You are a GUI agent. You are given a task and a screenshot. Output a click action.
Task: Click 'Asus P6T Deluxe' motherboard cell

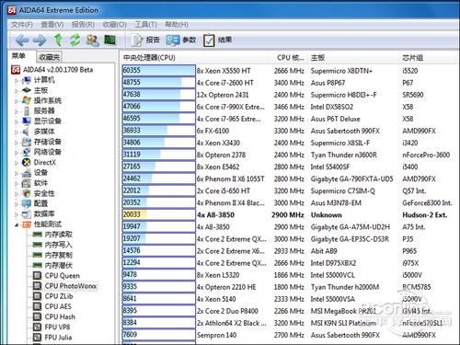pyautogui.click(x=335, y=119)
